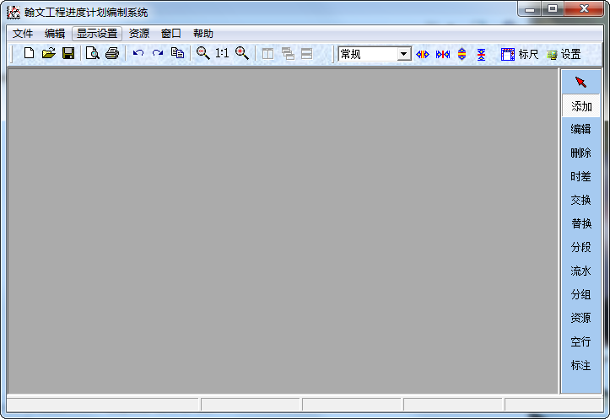Expand horizontally with outward arrows icon
The height and width of the screenshot is (419, 610).
[x=423, y=54]
